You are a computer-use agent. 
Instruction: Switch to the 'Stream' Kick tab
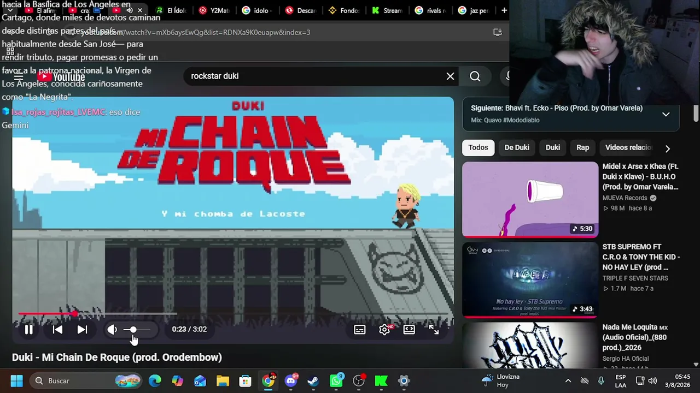(387, 10)
